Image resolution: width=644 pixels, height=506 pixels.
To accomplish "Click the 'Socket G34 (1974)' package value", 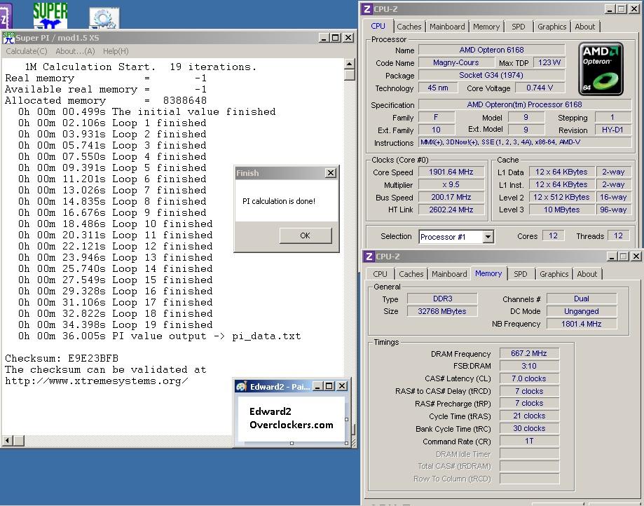I will coord(492,75).
